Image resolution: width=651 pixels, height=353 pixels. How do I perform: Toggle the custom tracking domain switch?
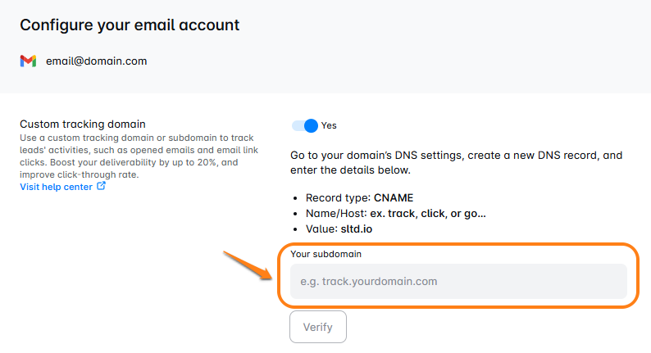point(304,125)
